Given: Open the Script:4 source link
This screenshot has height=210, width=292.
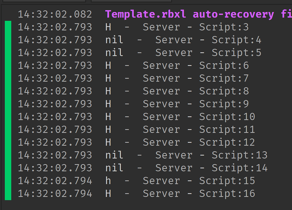Looking at the screenshot, I should pos(236,40).
